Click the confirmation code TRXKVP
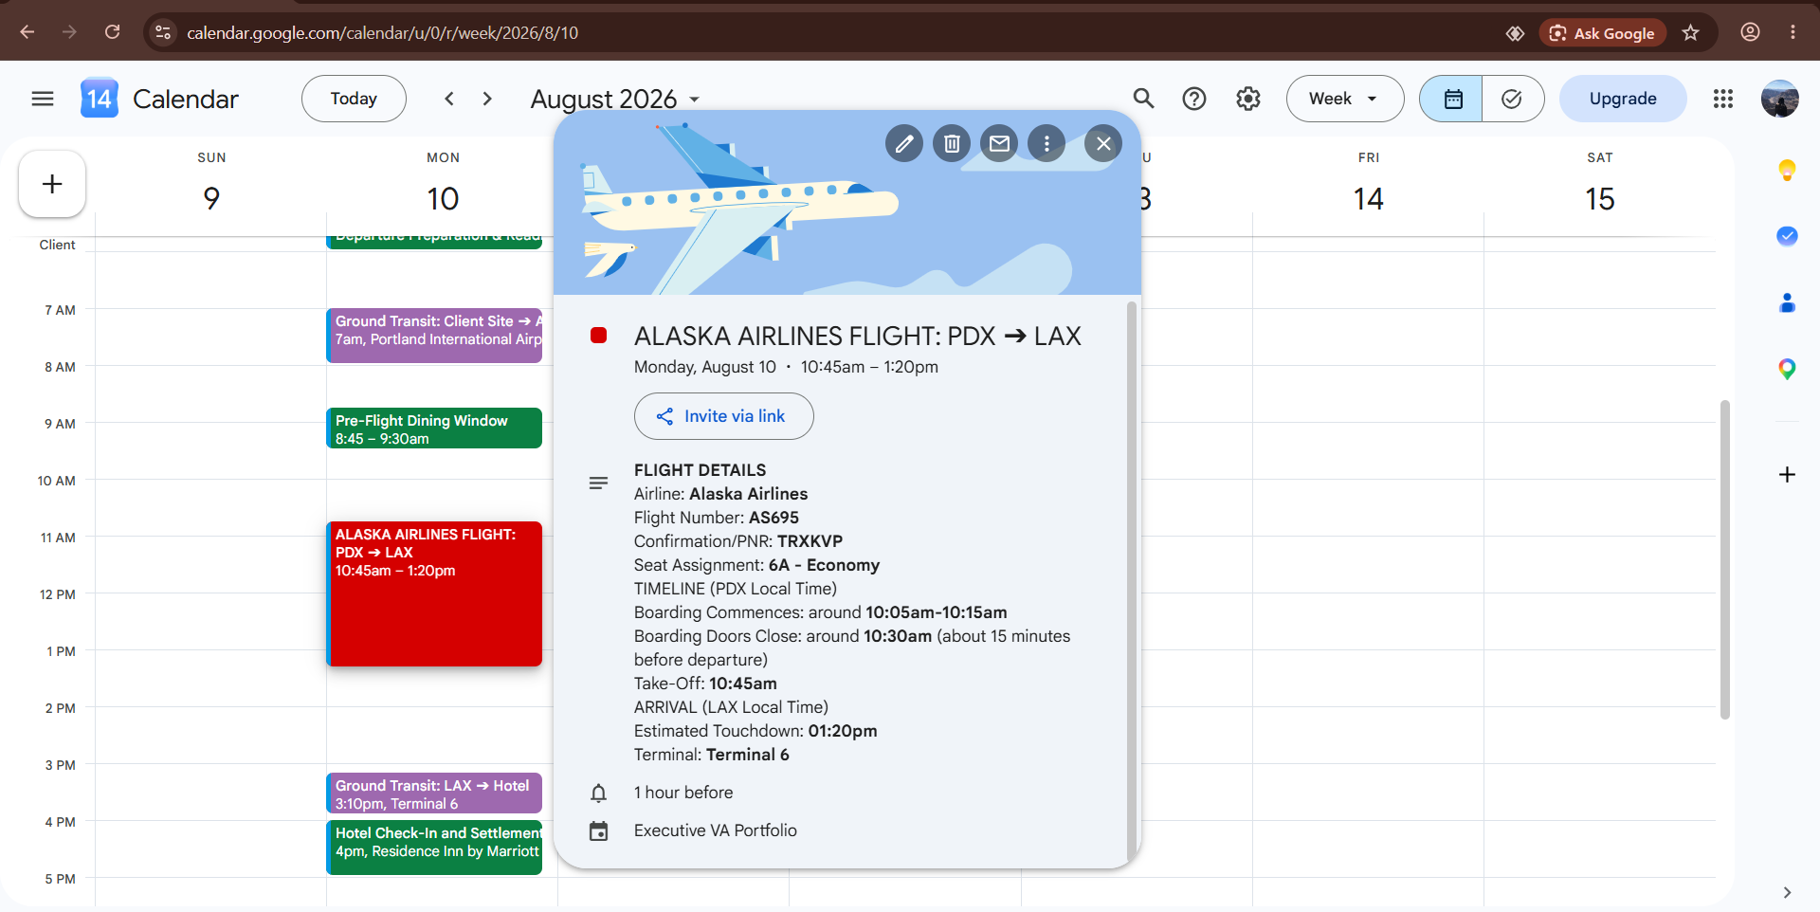Screen dimensions: 1820x912 [x=810, y=541]
